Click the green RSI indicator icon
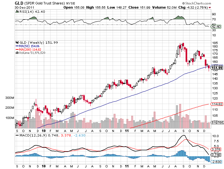This screenshot has width=224, height=169. tap(17, 11)
